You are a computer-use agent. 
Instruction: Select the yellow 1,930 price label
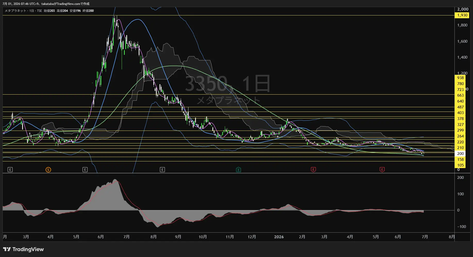click(x=462, y=15)
